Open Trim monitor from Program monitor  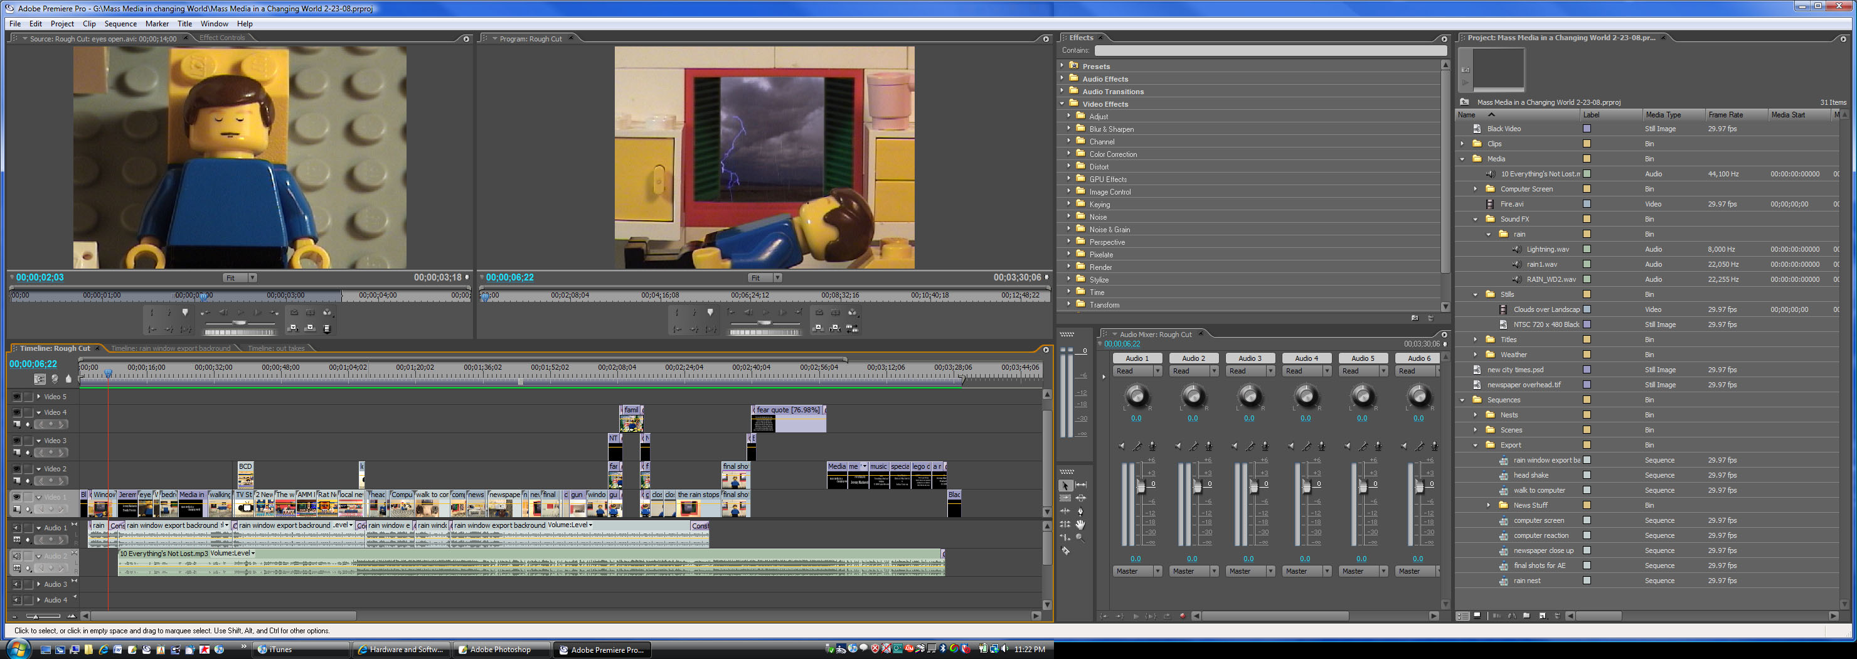[852, 329]
